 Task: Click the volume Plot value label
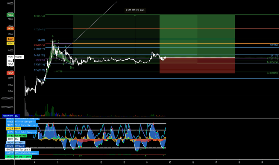point(11,116)
